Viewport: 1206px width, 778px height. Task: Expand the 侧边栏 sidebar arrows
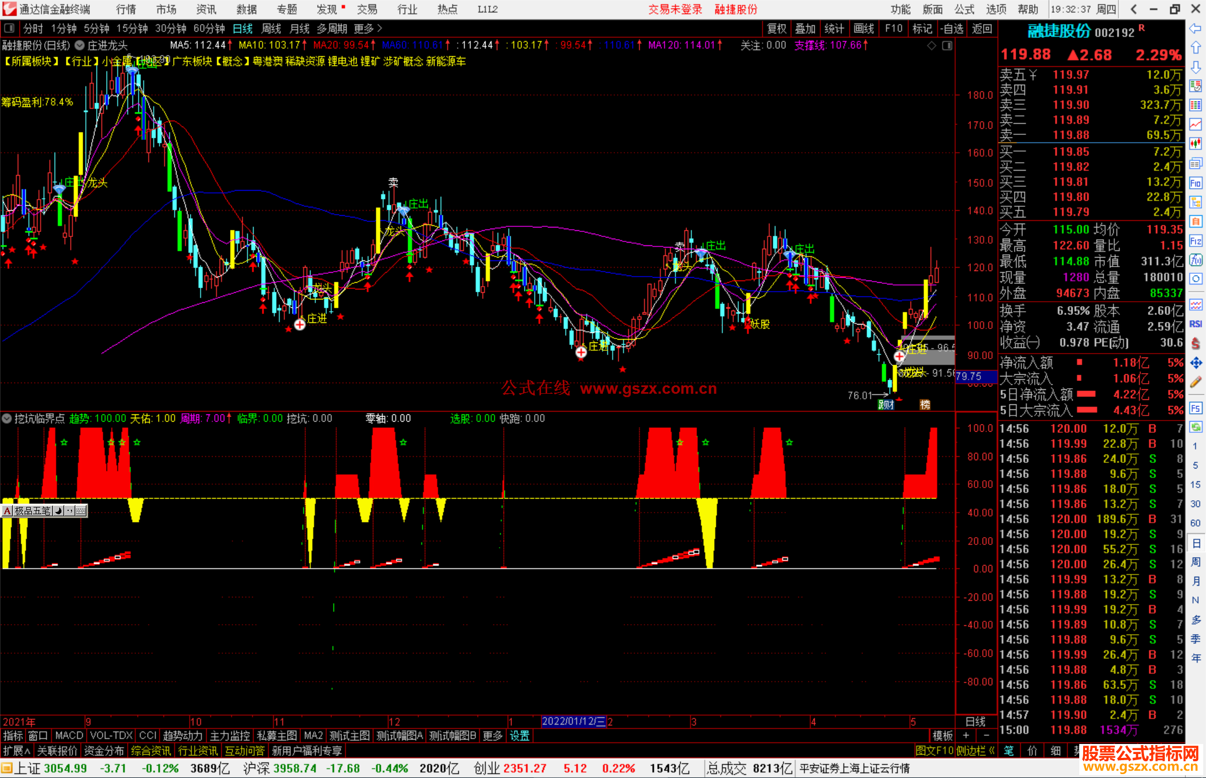coord(976,751)
